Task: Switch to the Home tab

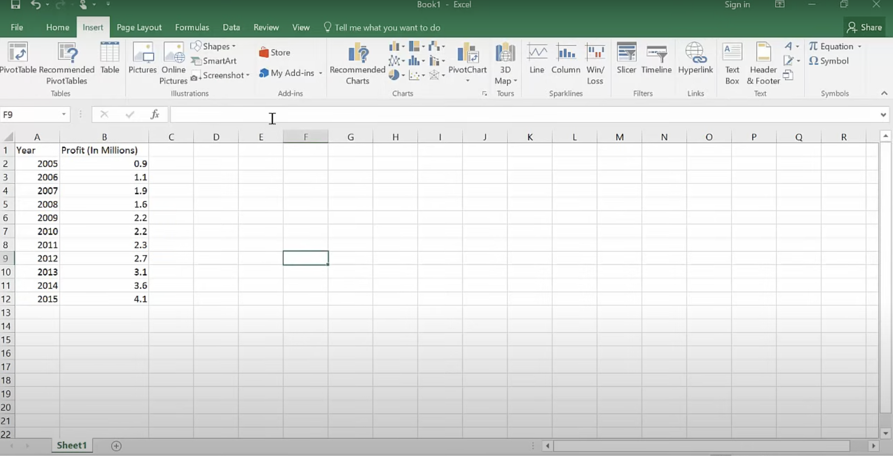Action: 58,27
